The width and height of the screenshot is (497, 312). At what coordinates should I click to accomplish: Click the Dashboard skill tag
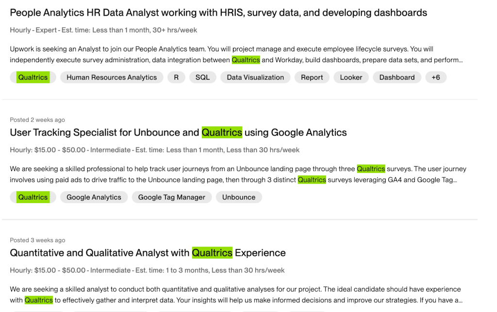click(397, 77)
